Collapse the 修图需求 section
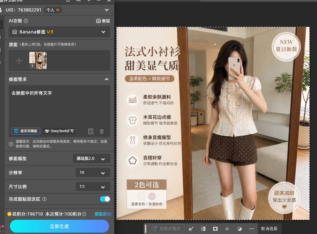 [x=106, y=79]
